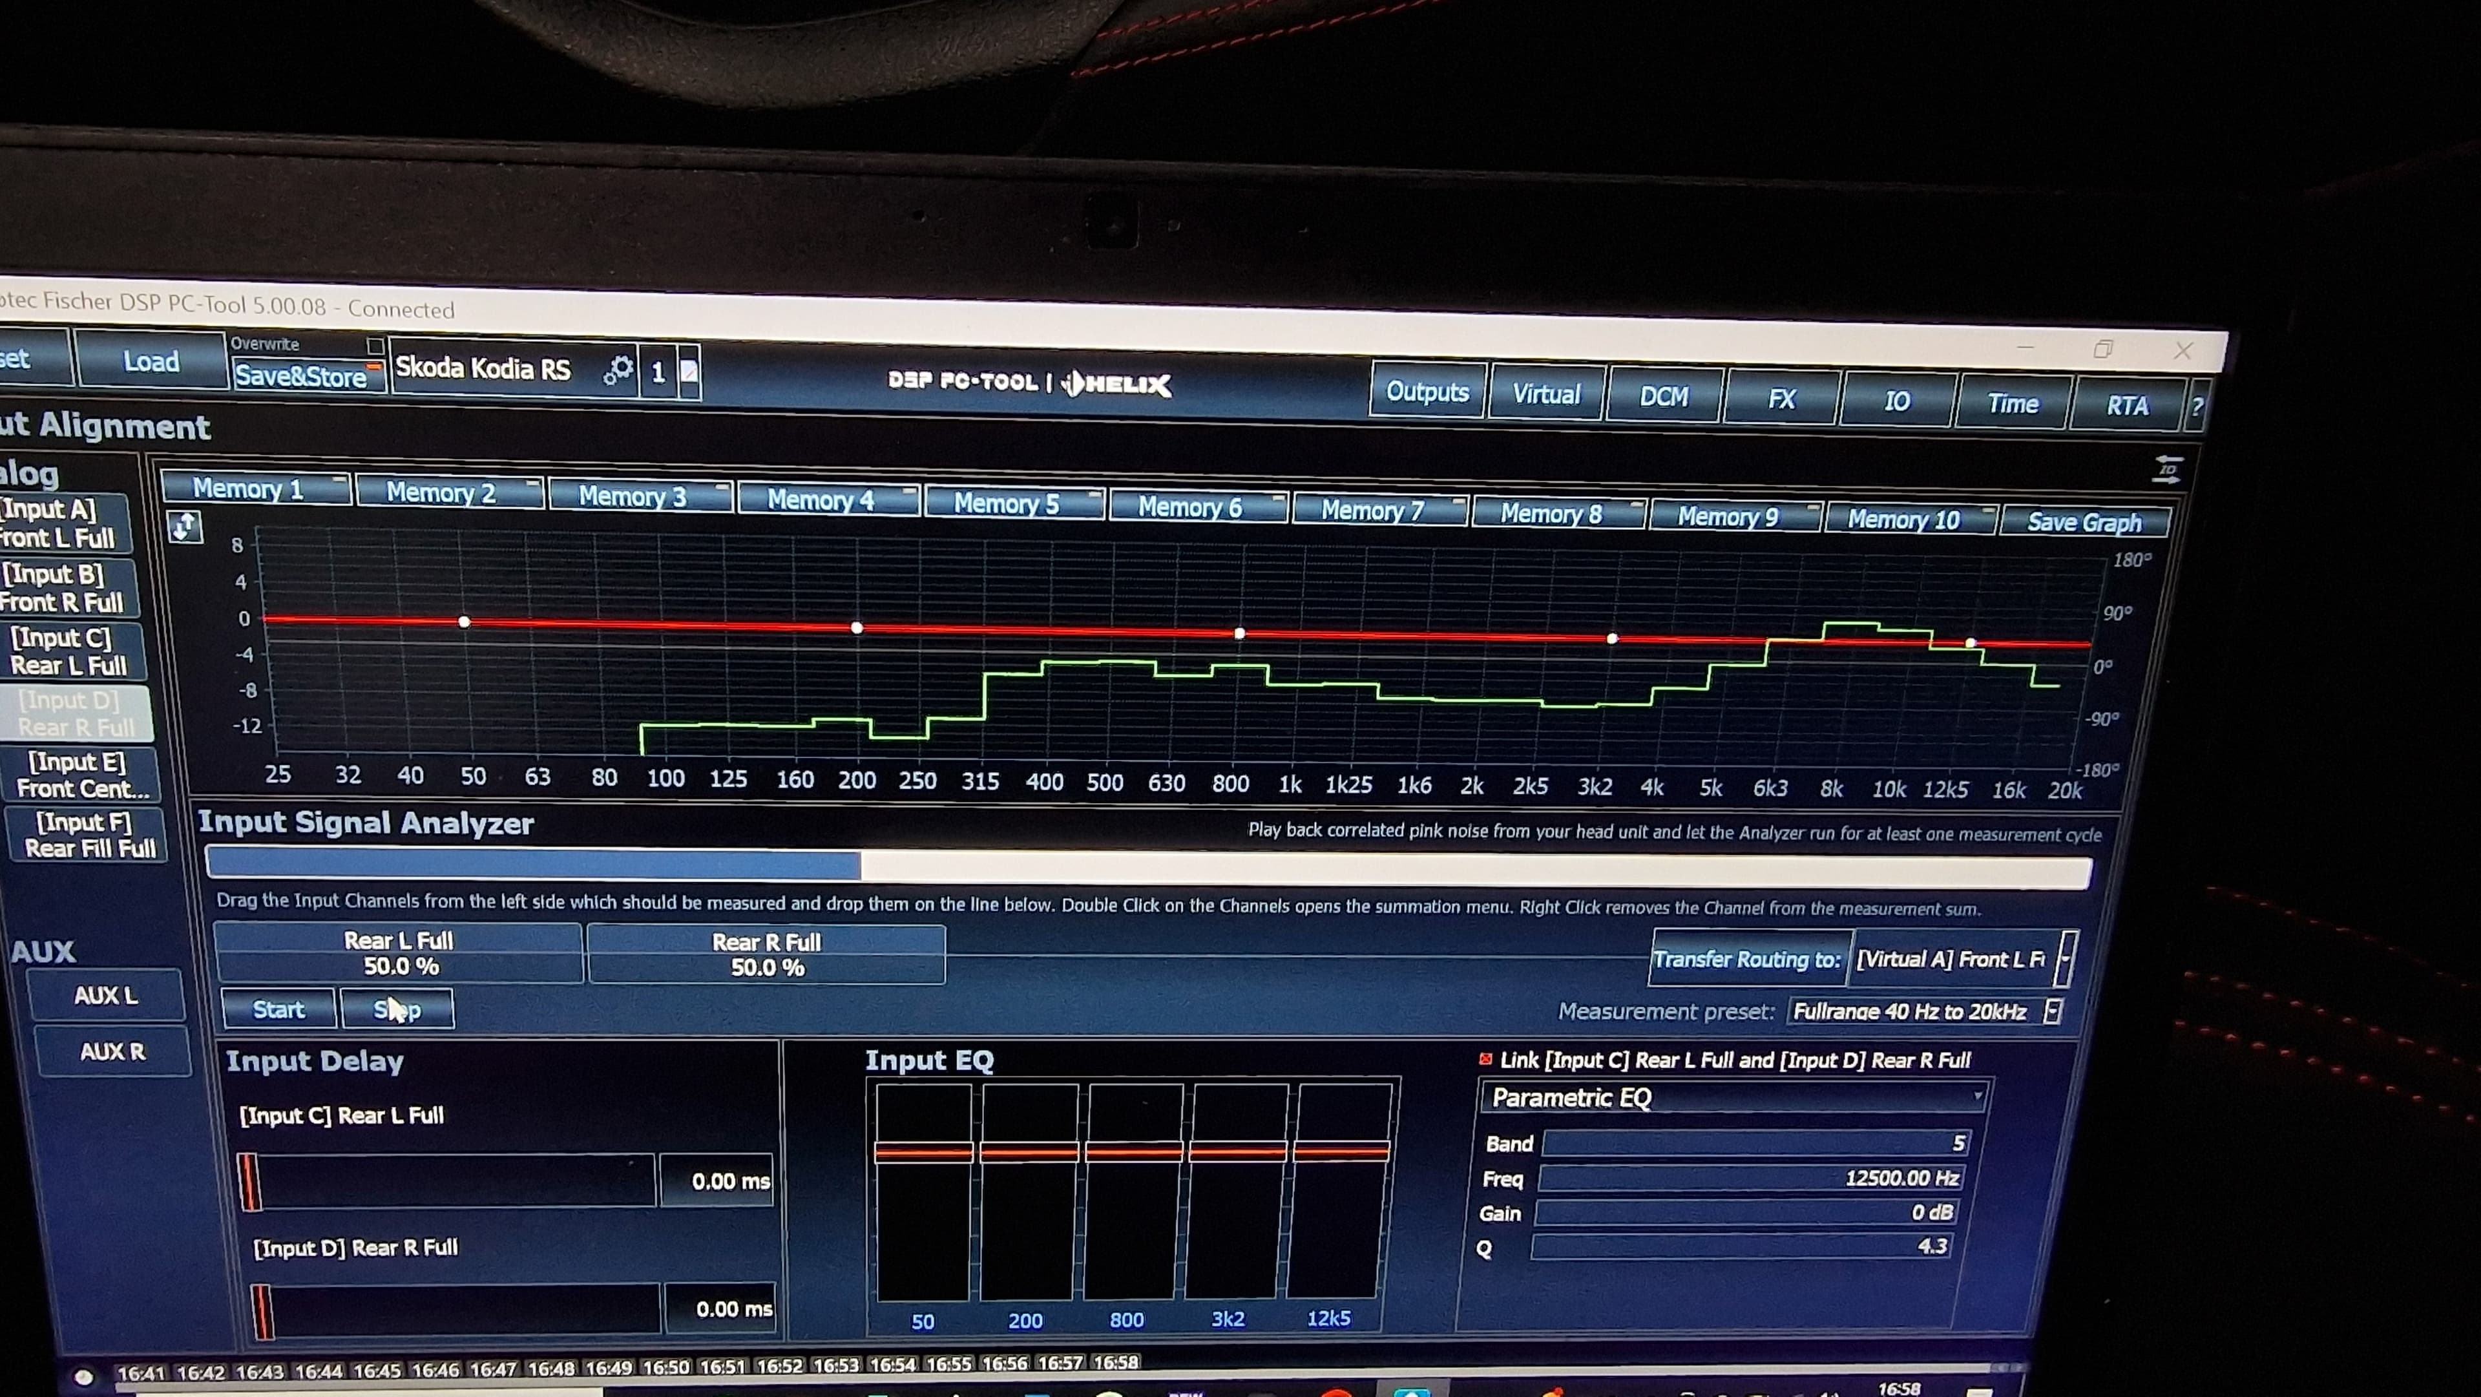Click the Save Graph button
Screen dimensions: 2481x1397
click(x=2084, y=522)
